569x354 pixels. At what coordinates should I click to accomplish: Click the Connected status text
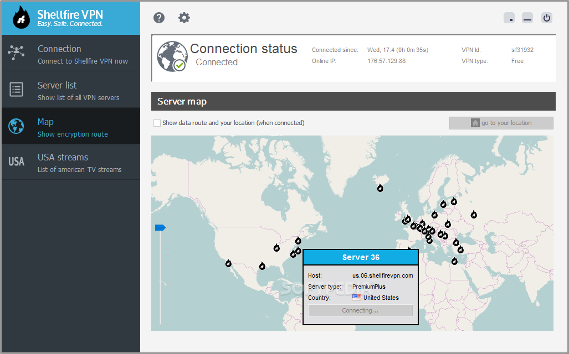point(217,63)
